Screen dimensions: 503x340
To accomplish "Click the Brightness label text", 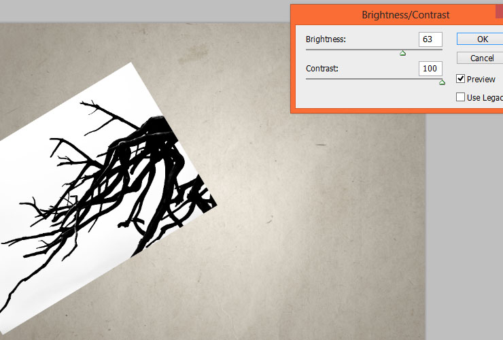I will pos(326,39).
